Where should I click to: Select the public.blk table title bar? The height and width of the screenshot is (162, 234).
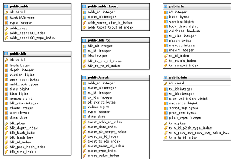(x=37, y=54)
